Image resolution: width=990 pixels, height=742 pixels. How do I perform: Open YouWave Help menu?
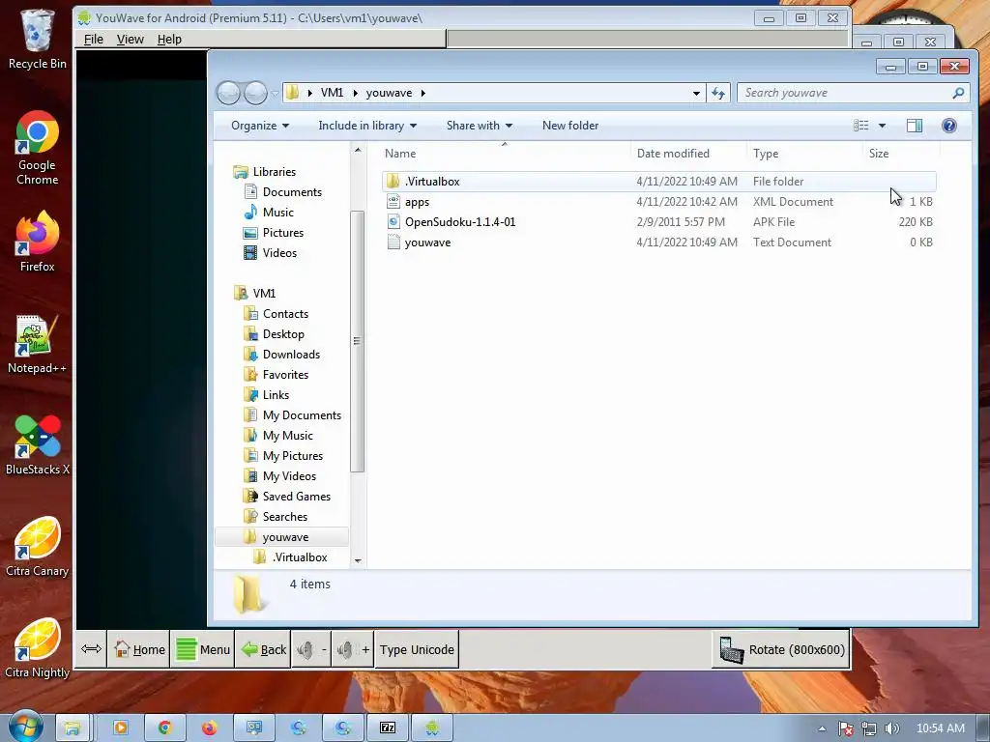pos(169,39)
